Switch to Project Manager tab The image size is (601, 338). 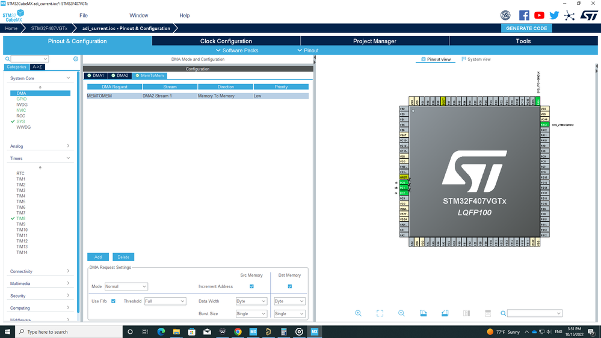[x=374, y=41]
